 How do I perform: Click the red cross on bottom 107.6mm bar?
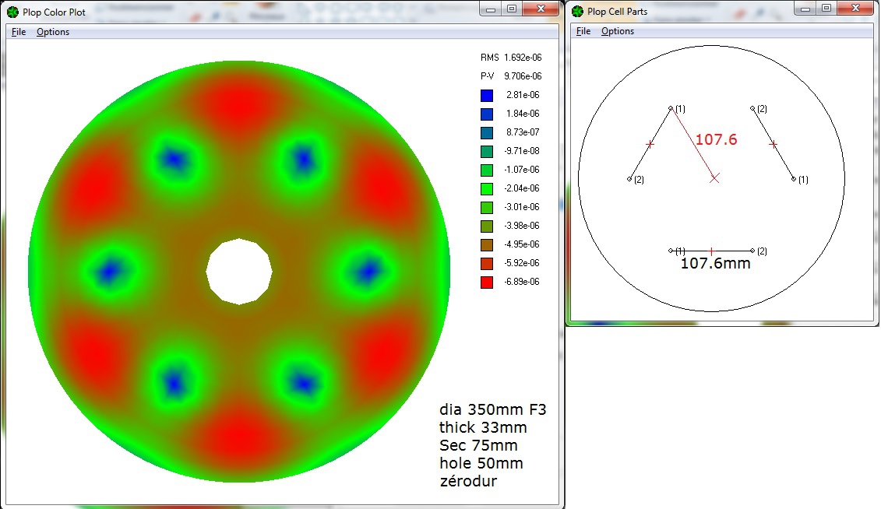711,251
